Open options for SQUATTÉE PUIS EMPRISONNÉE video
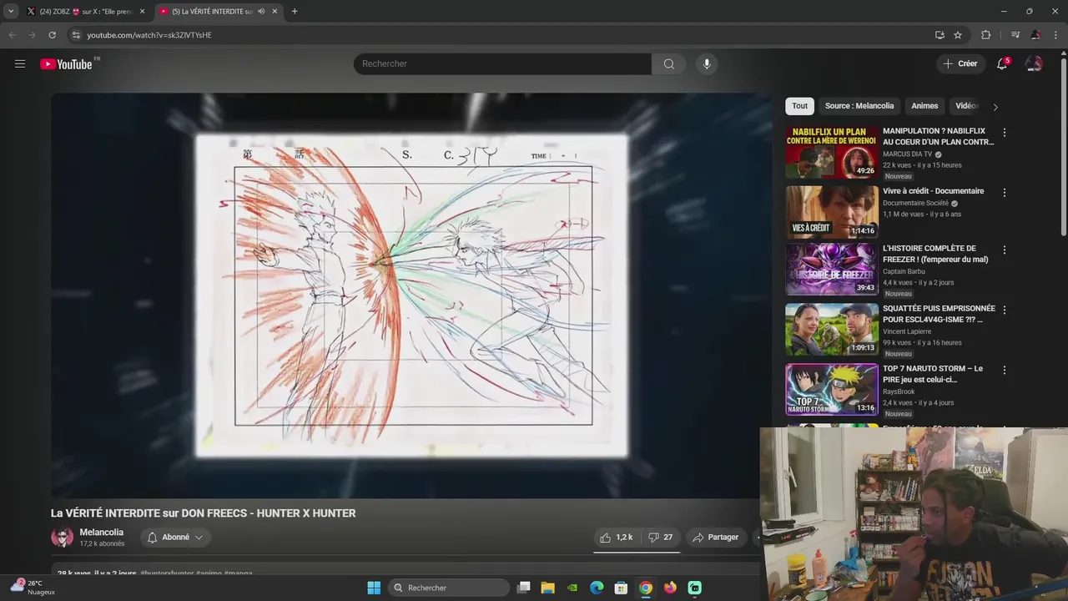Screen dimensions: 1068x601 pyautogui.click(x=1005, y=310)
